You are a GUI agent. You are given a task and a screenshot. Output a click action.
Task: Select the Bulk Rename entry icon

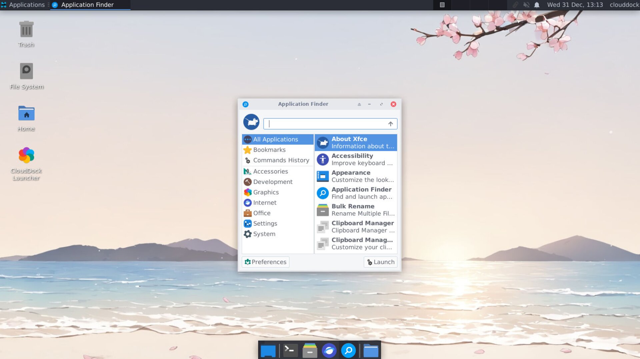322,210
